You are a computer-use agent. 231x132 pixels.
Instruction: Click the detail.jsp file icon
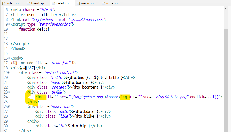[x=54, y=3]
